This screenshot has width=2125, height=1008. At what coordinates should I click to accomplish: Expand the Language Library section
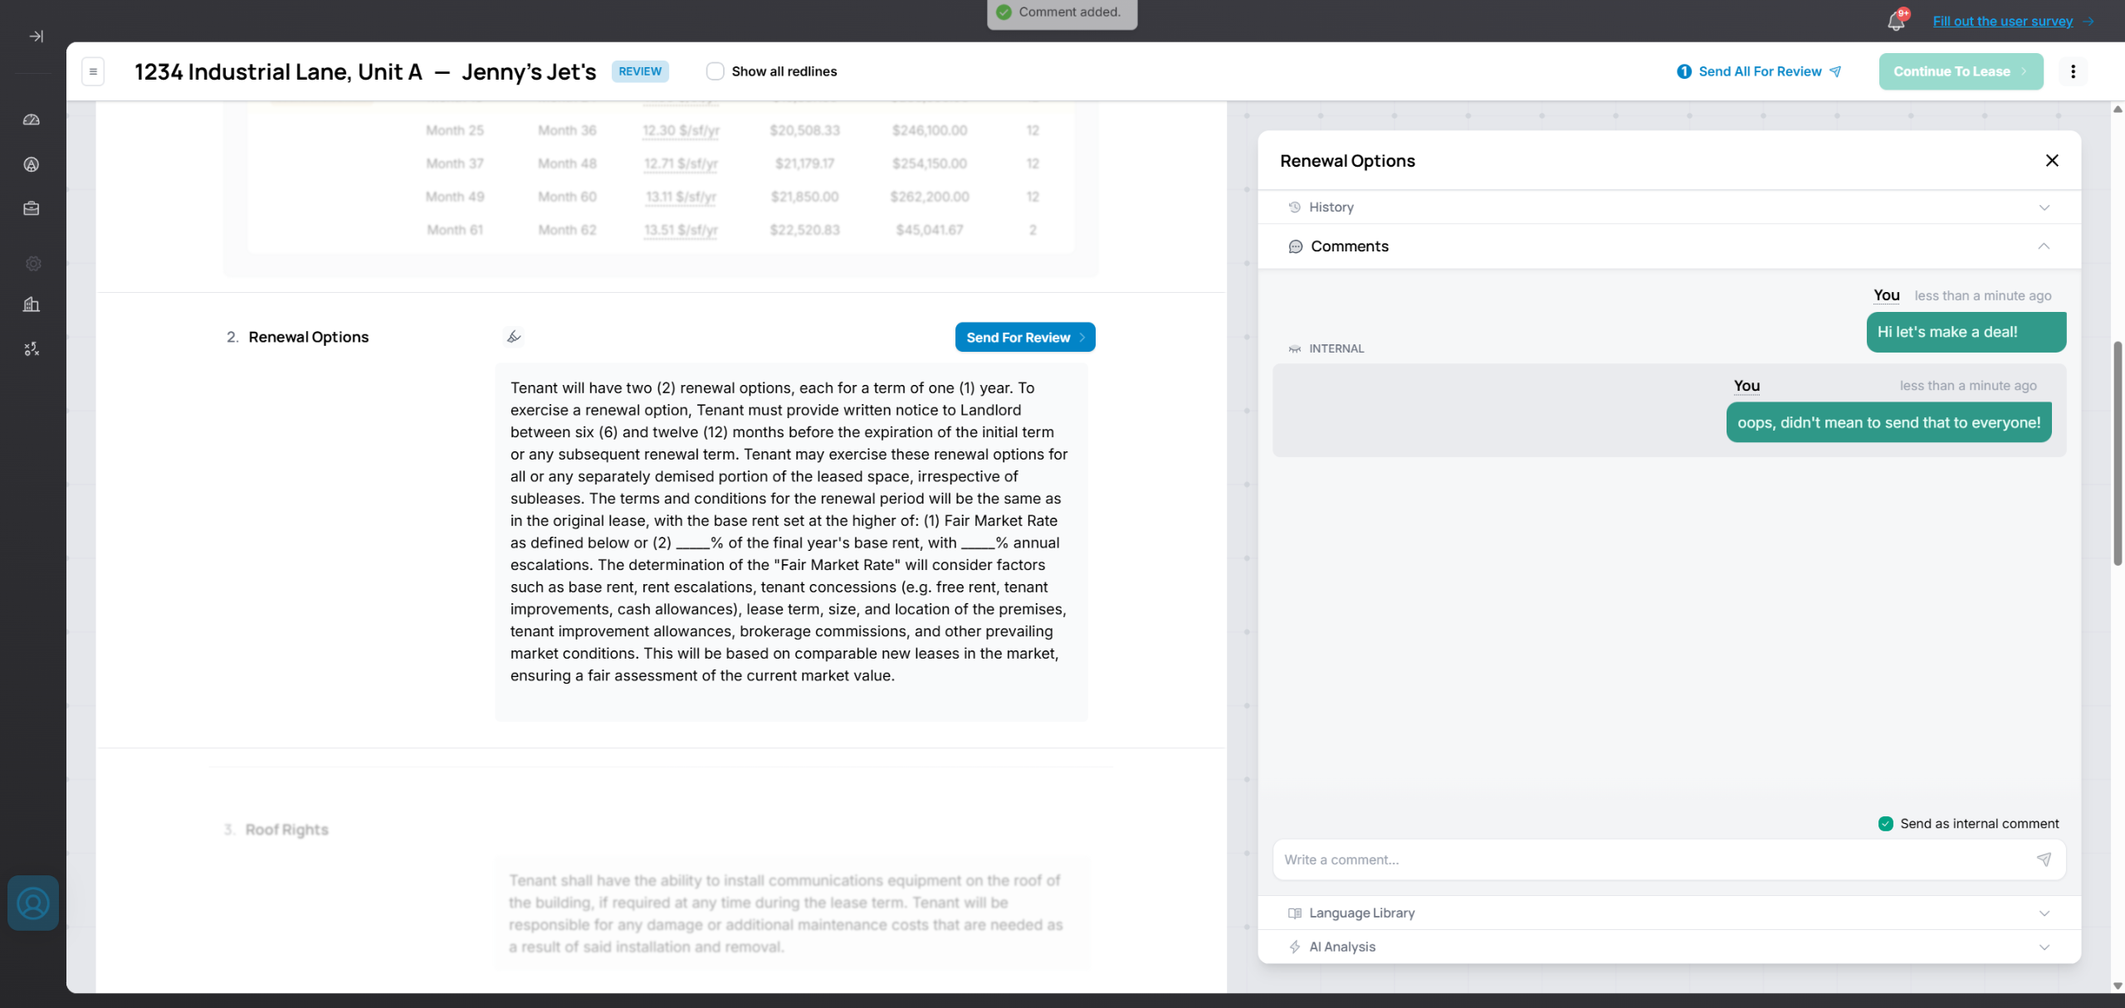[1668, 913]
